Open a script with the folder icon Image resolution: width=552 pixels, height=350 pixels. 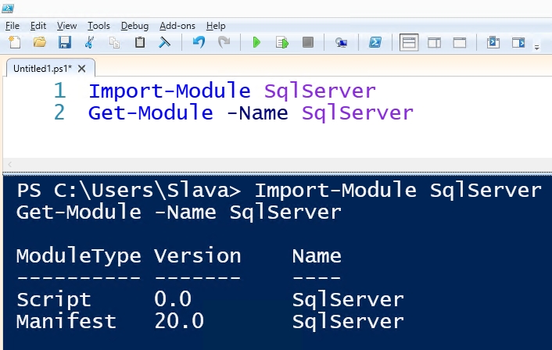pos(39,42)
